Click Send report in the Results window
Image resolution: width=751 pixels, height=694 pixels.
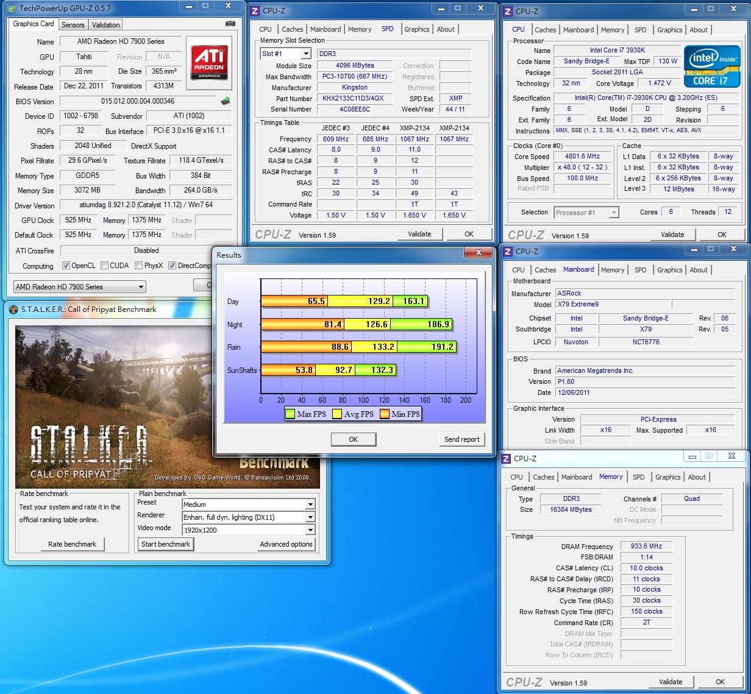click(461, 439)
